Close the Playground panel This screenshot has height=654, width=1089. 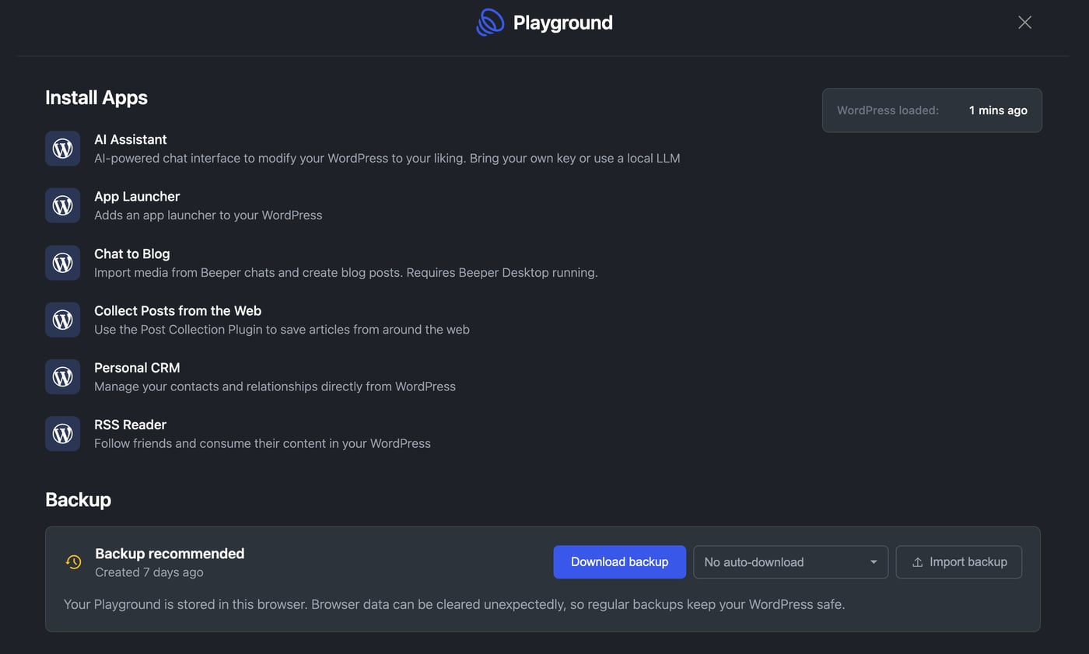click(x=1024, y=23)
